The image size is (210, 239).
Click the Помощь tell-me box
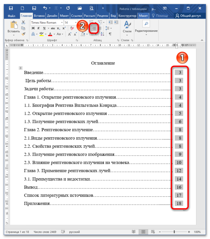point(160,16)
